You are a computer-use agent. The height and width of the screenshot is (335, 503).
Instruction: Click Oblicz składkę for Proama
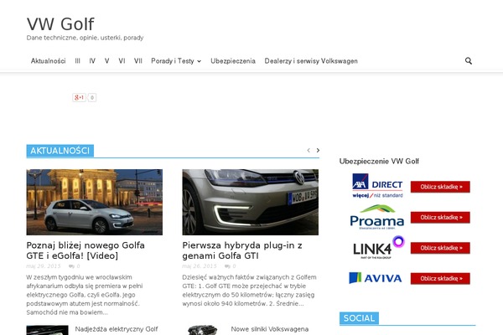[x=440, y=218]
